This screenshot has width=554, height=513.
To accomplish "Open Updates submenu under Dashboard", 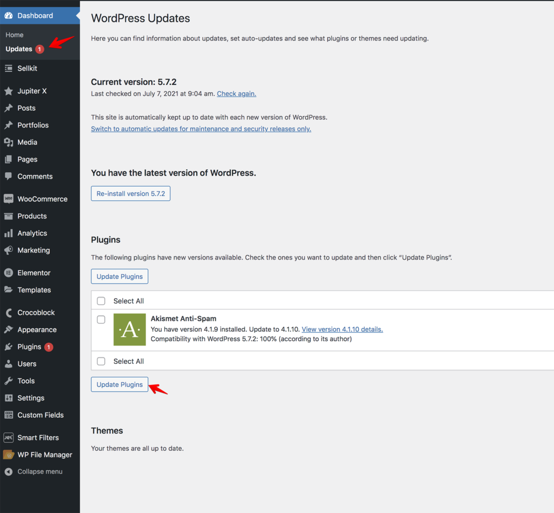I will (x=19, y=49).
